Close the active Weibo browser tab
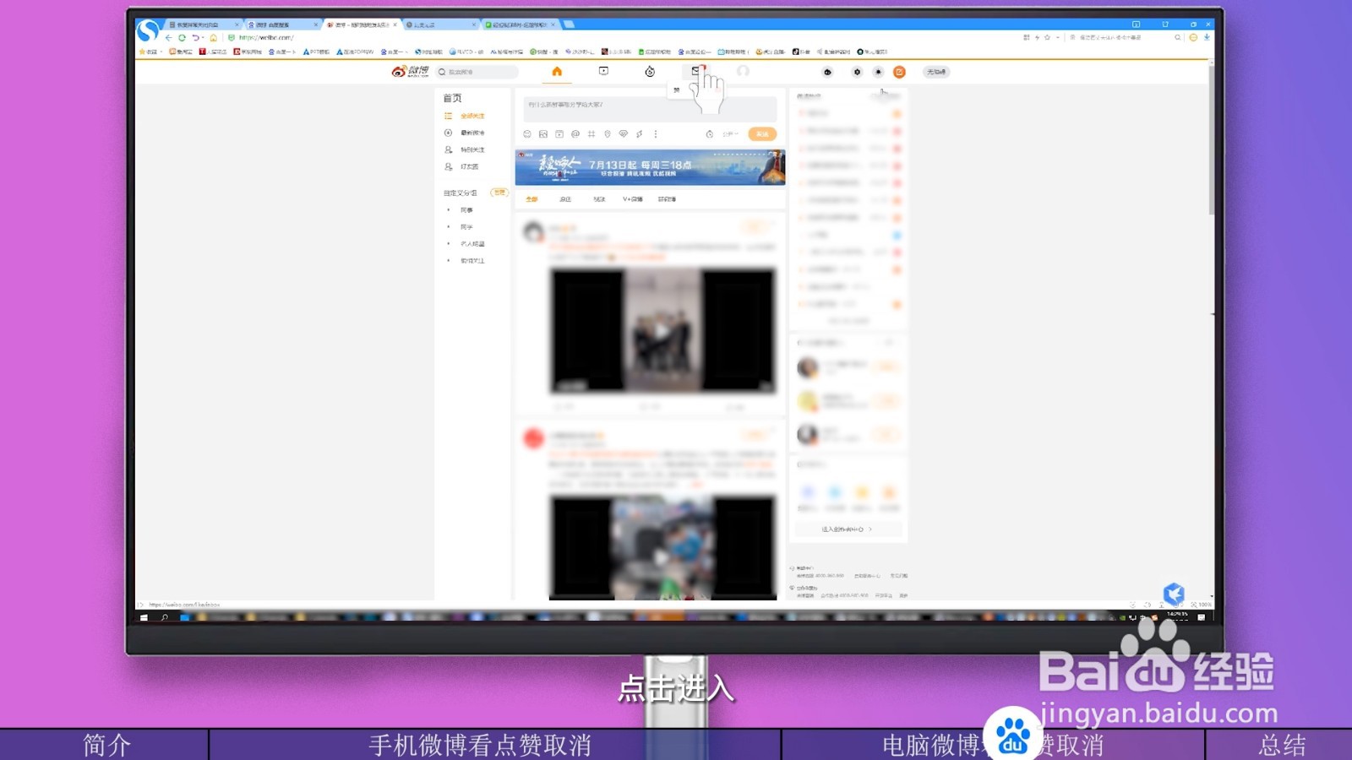This screenshot has height=760, width=1352. [x=395, y=24]
